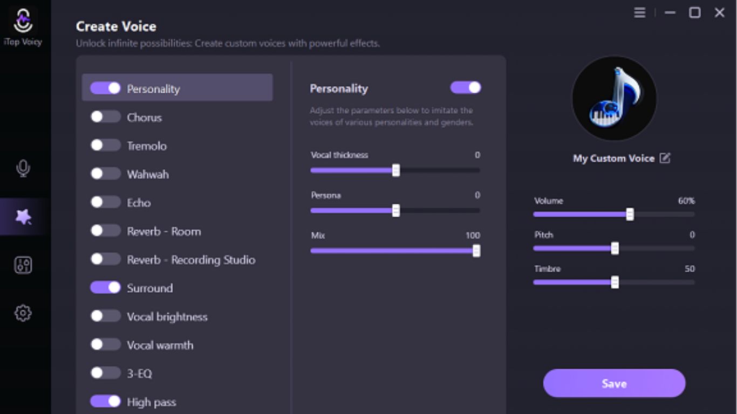Maximize the iTop Voicy window

click(x=695, y=12)
